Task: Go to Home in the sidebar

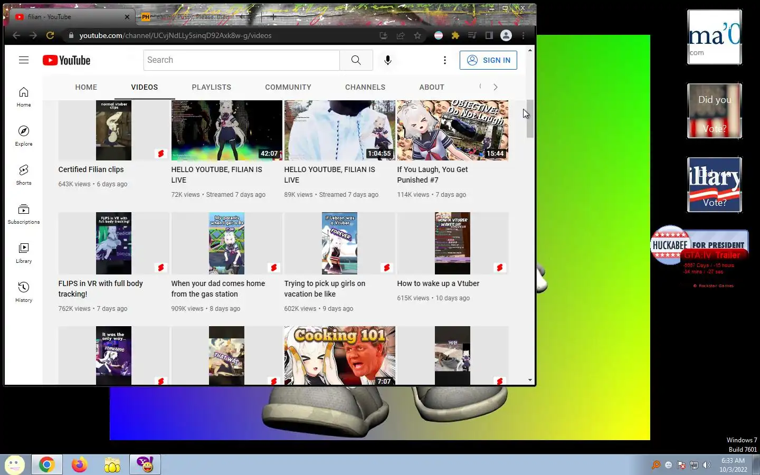Action: (24, 97)
